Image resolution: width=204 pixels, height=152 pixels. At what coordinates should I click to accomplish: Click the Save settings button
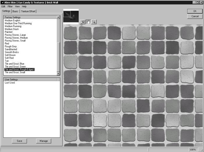coord(20,141)
